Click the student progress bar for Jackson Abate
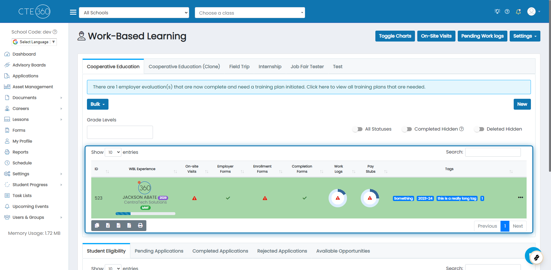 [x=145, y=214]
